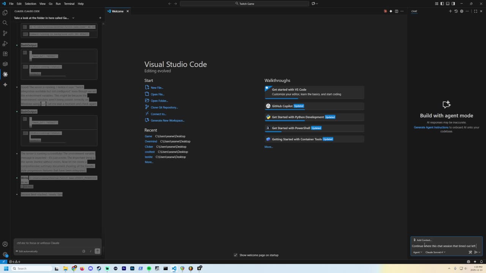Viewport: 486px width, 273px height.
Task: Click Add Context button in chat
Action: 423,240
